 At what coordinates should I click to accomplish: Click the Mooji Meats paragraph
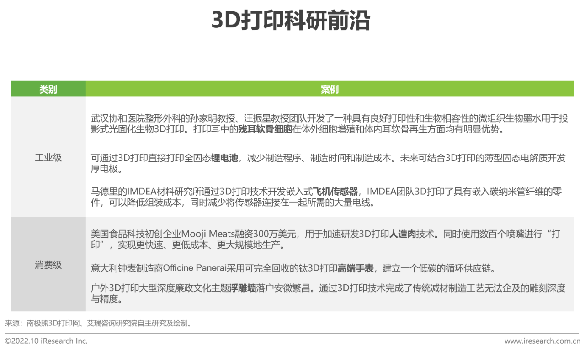[x=326, y=240]
